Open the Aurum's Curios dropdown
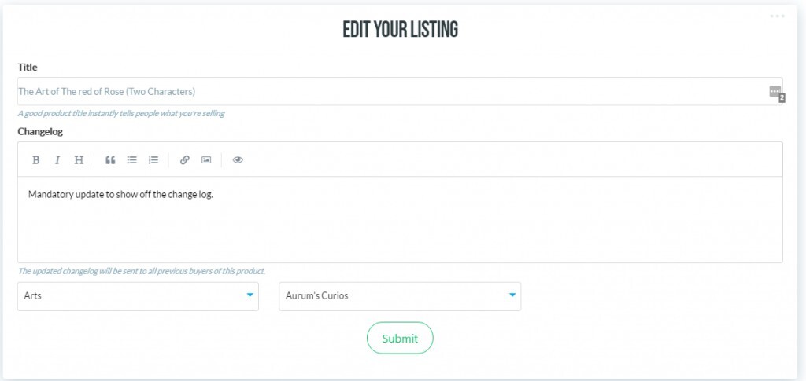This screenshot has width=806, height=381. [x=392, y=296]
